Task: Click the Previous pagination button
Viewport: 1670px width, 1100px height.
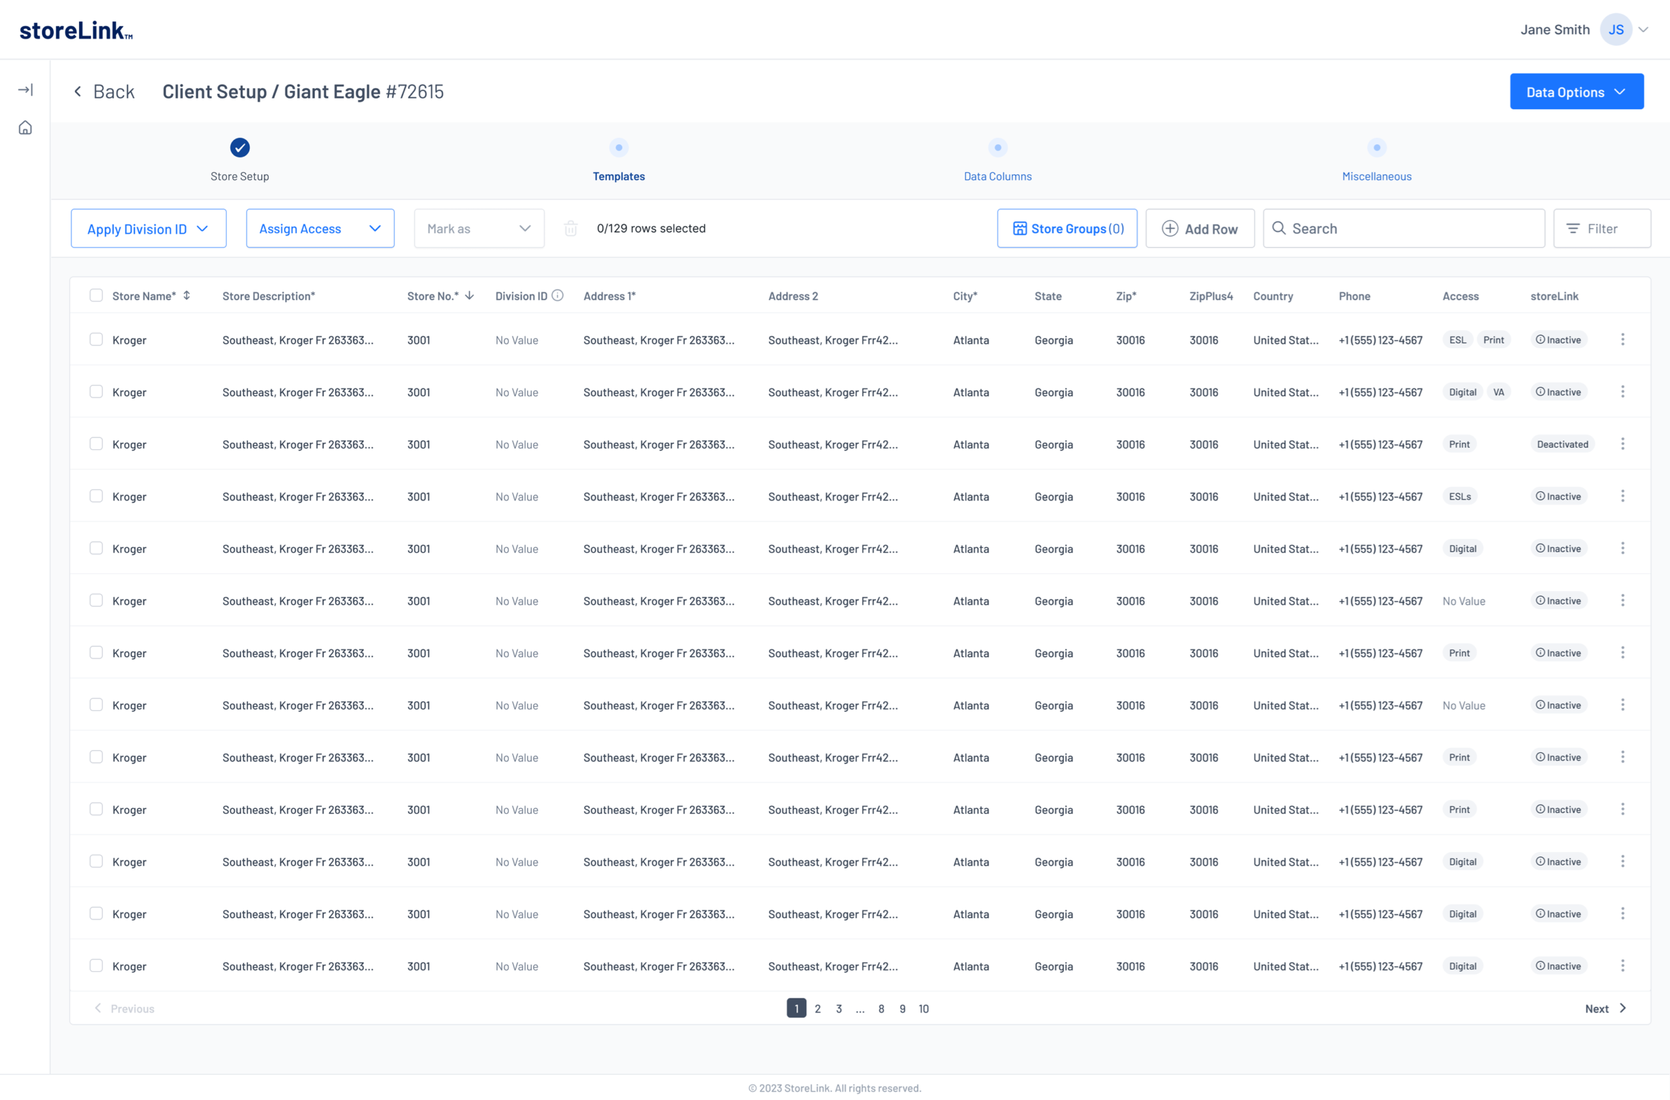Action: 124,1009
